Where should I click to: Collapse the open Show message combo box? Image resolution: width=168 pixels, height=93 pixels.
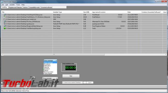(x=56, y=60)
